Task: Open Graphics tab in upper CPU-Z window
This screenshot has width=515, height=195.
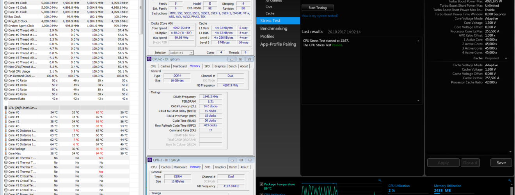Action: pos(220,66)
